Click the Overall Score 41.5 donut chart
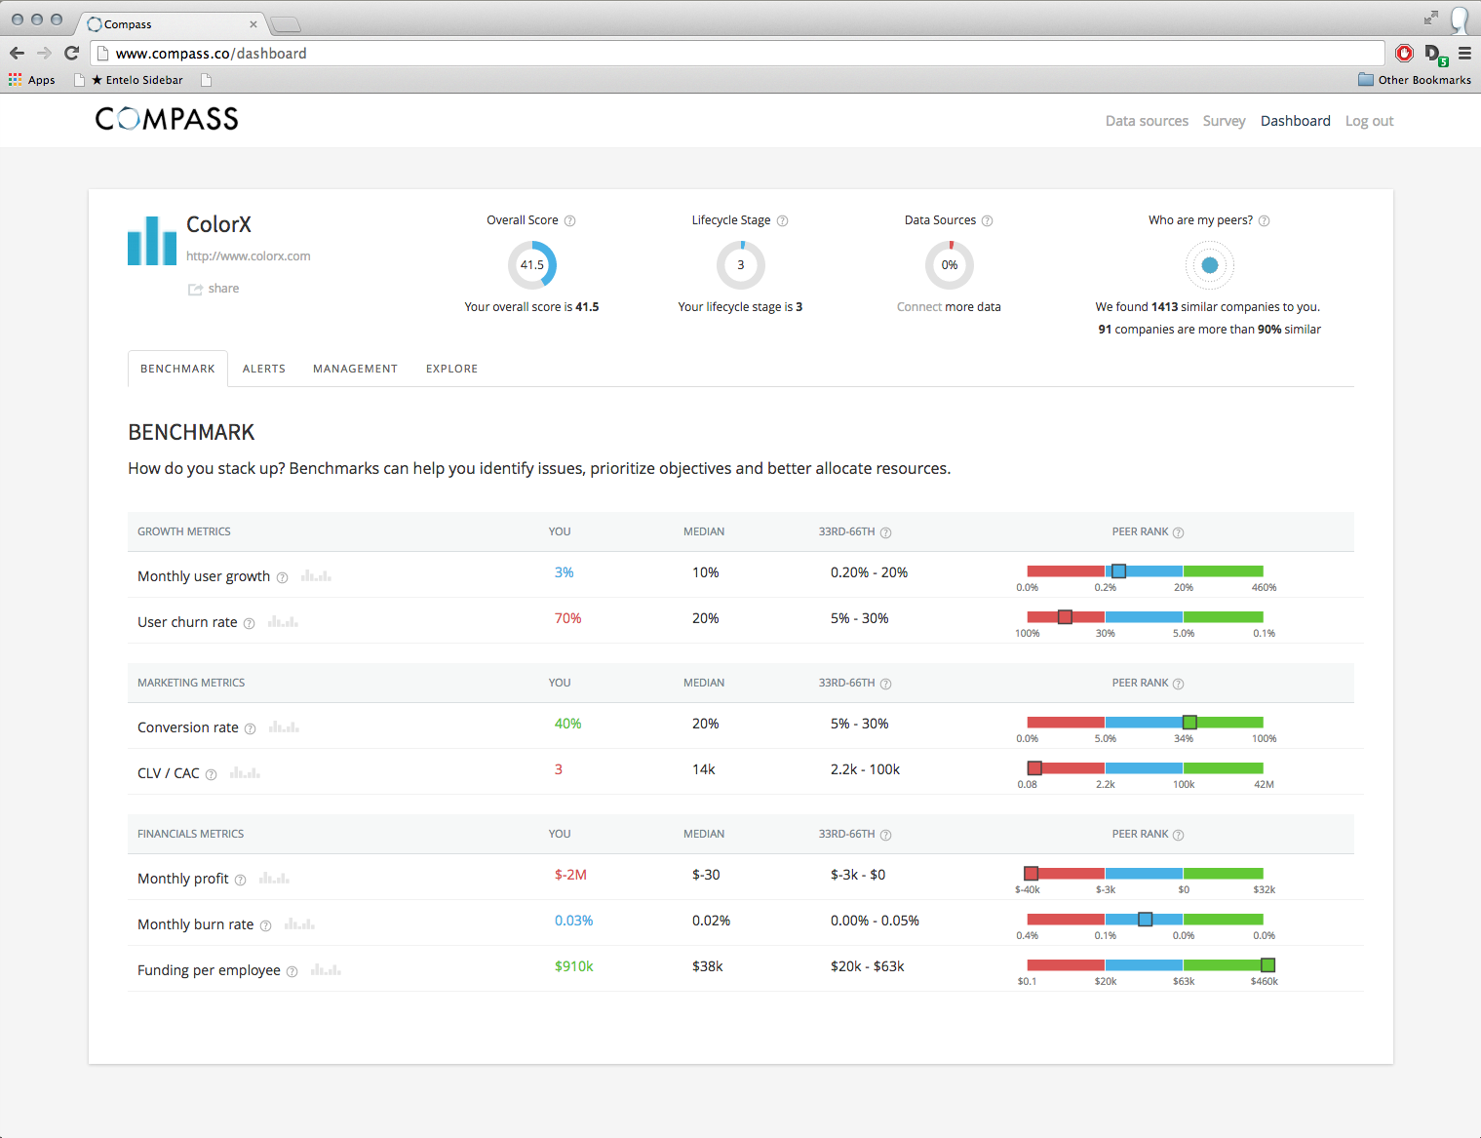The width and height of the screenshot is (1481, 1138). 532,265
